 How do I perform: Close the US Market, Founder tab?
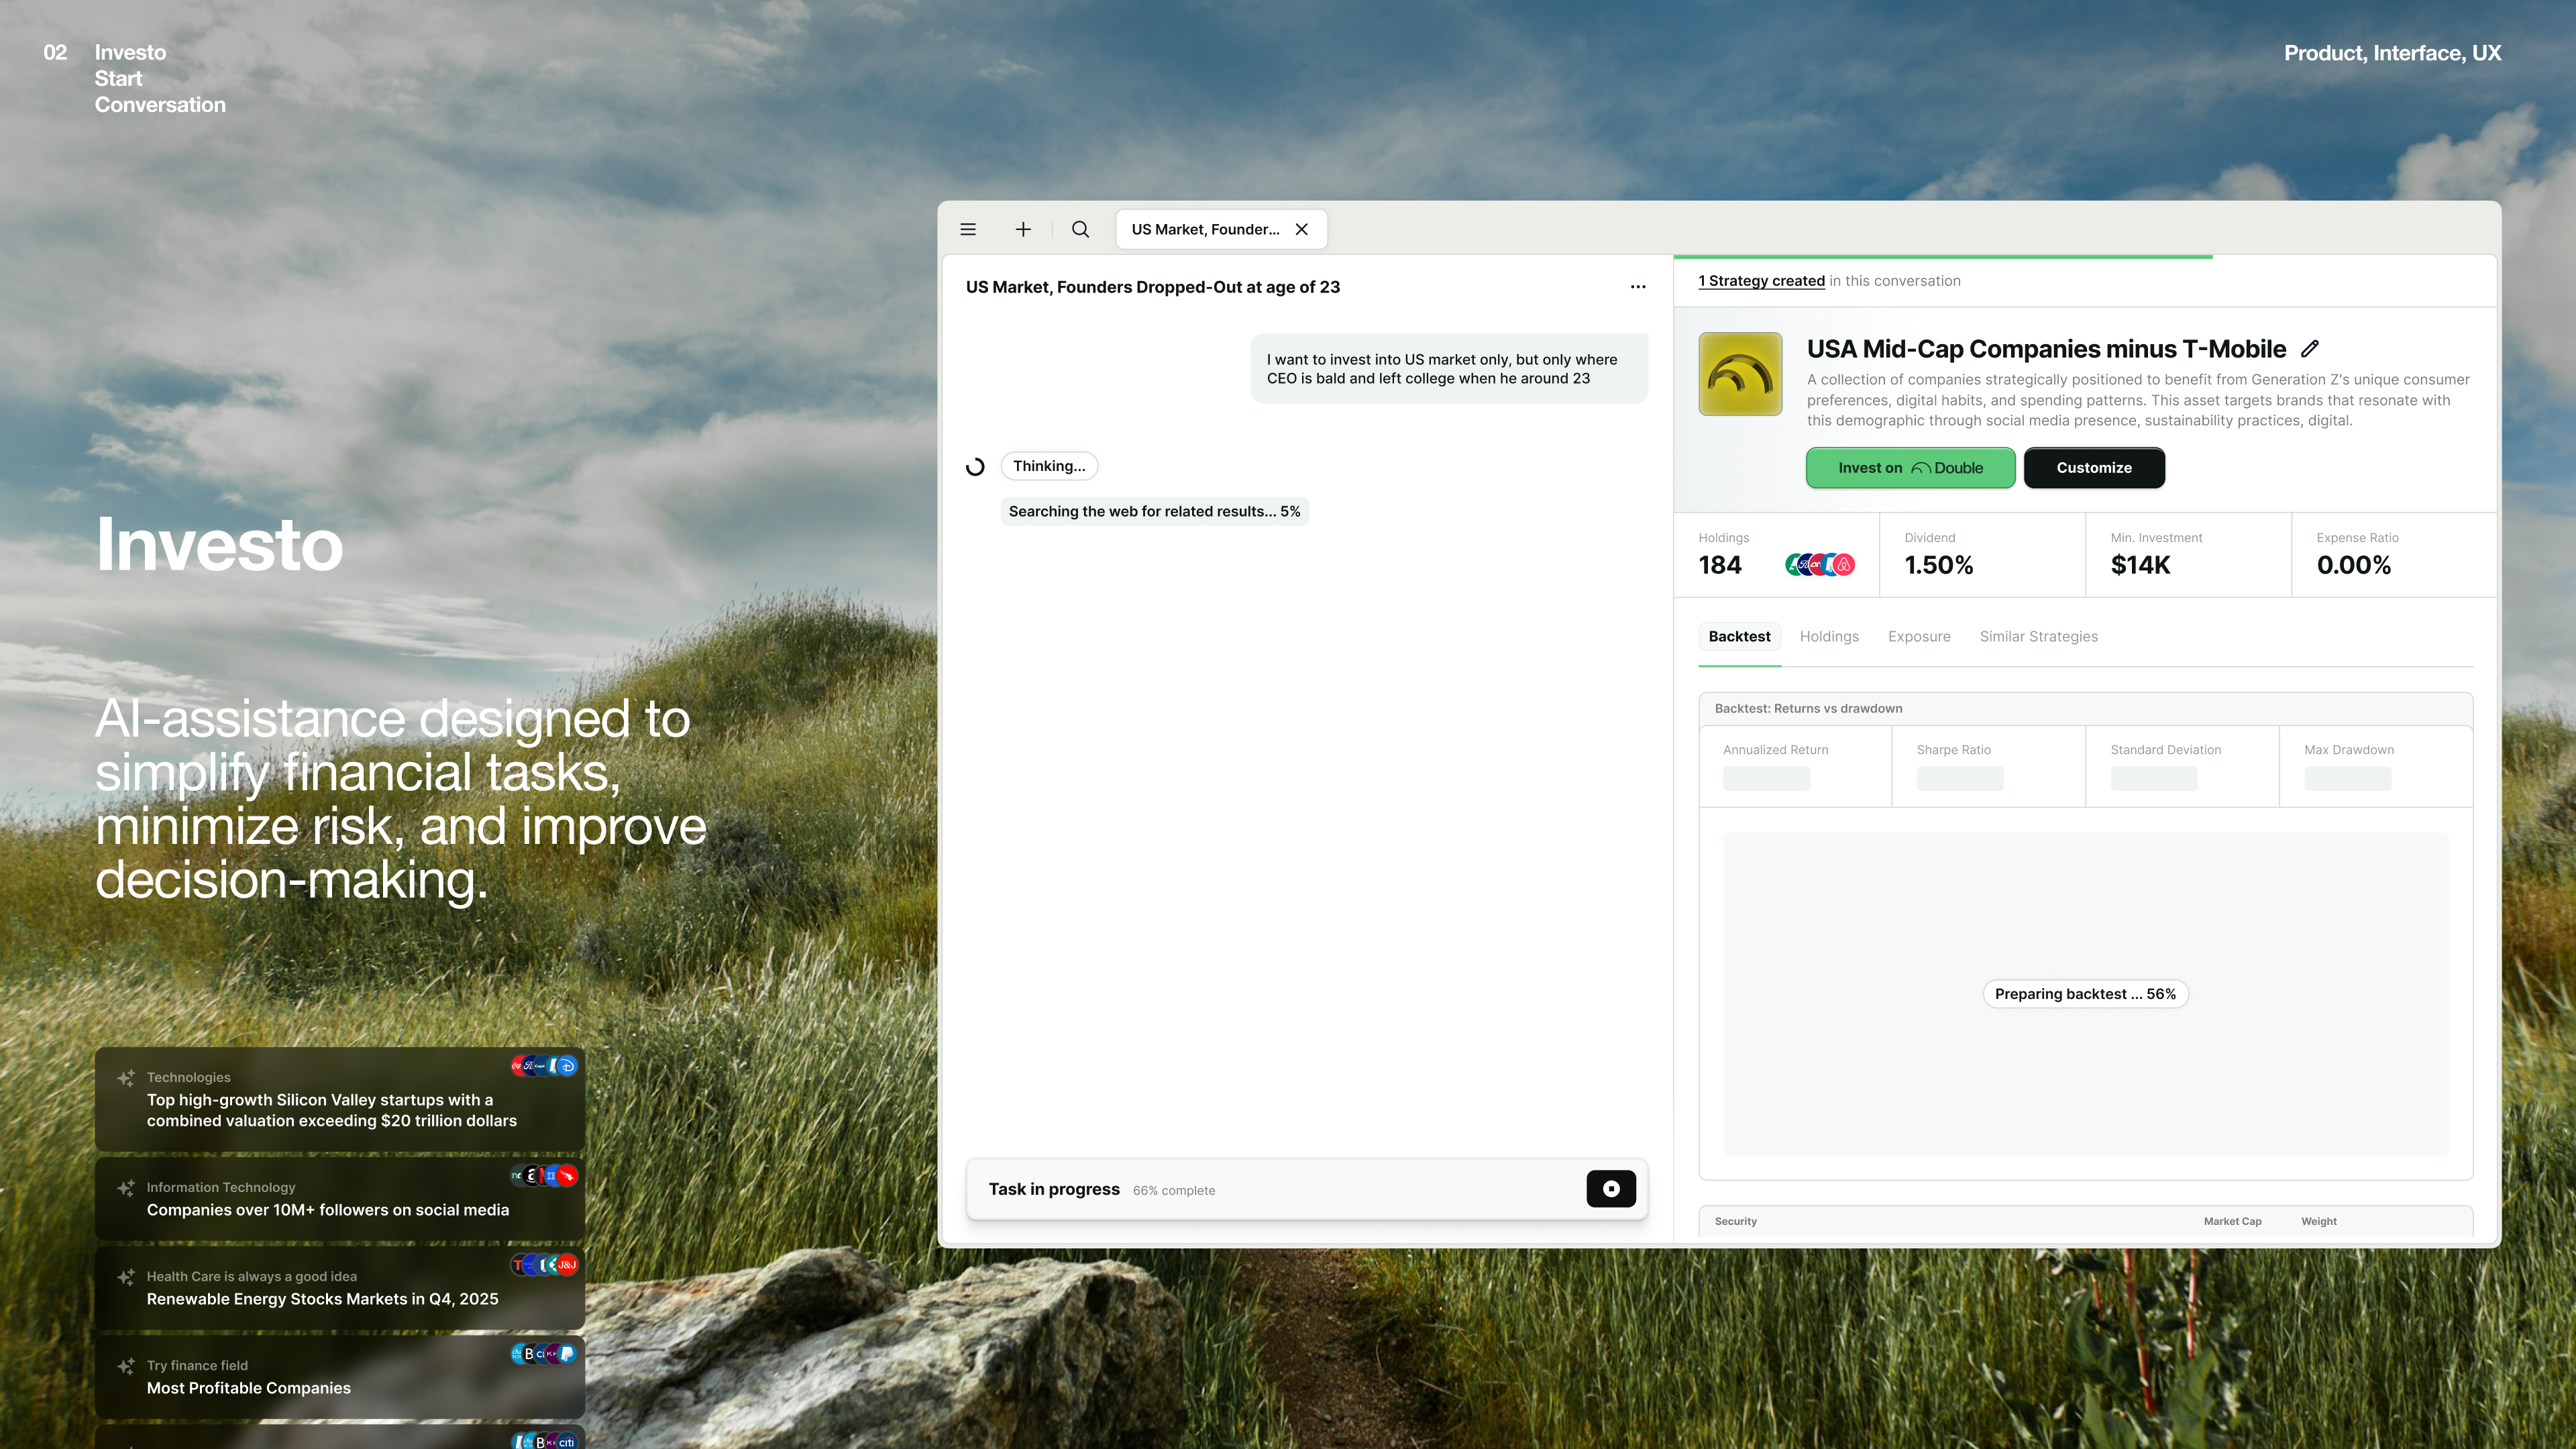click(x=1301, y=229)
